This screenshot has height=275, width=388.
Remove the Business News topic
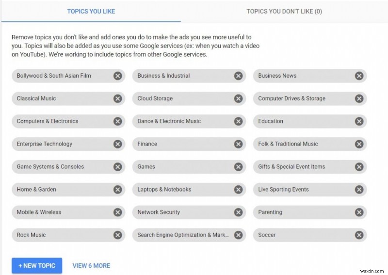(359, 76)
